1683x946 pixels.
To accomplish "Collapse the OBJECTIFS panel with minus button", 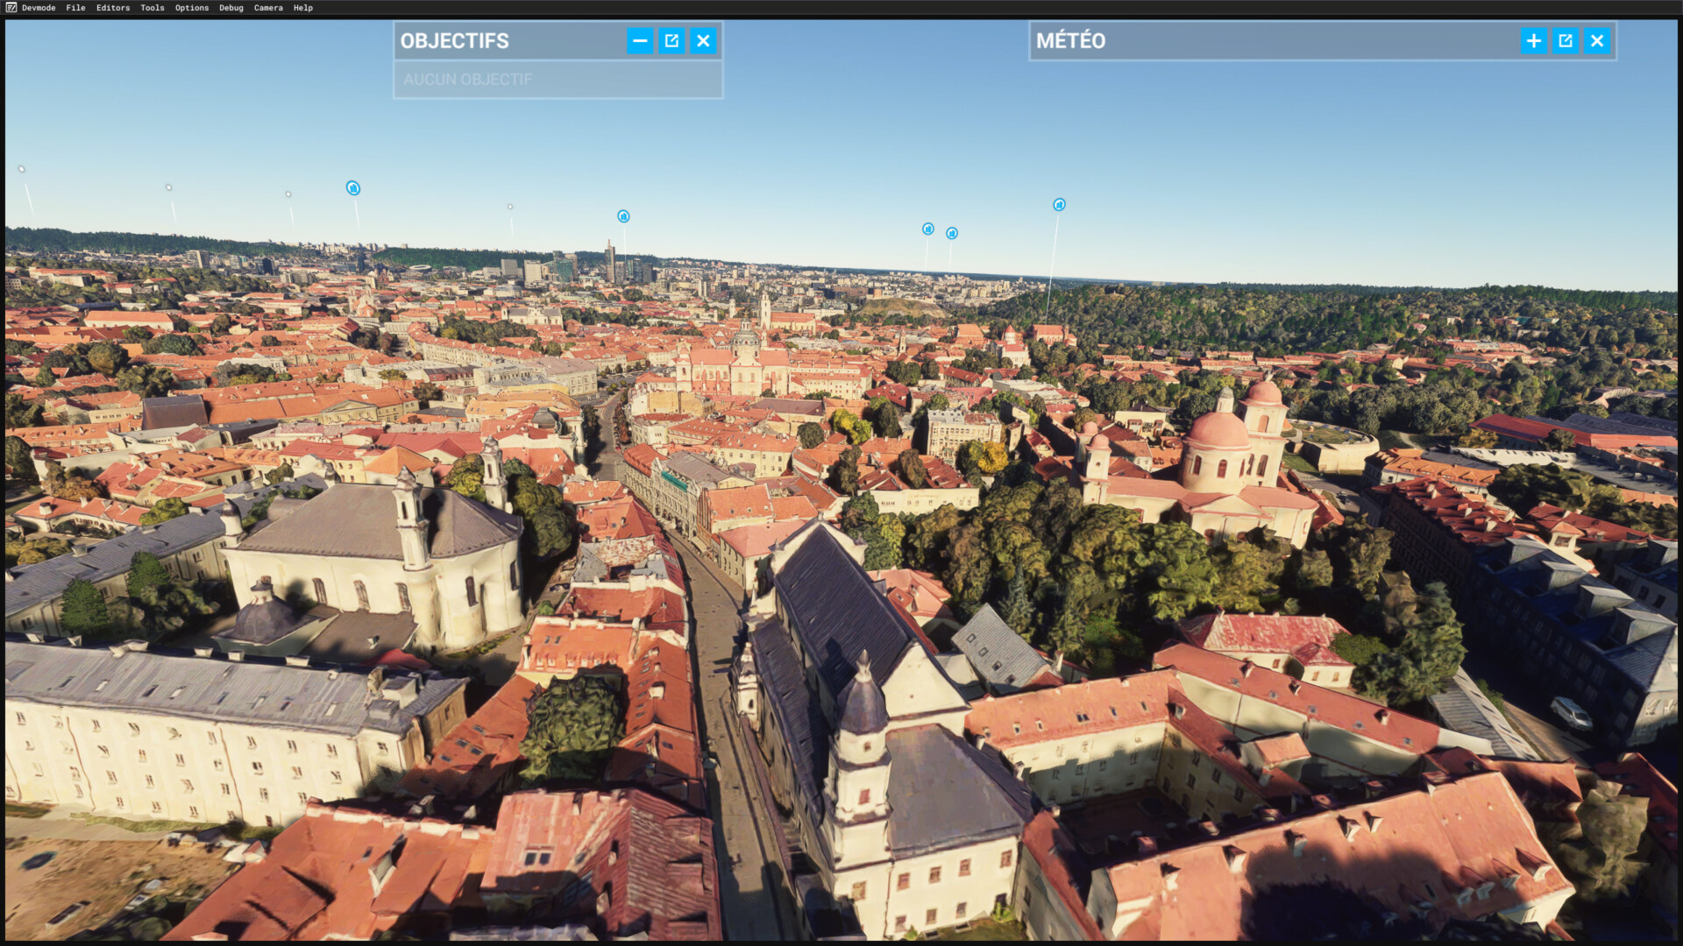I will [x=640, y=40].
